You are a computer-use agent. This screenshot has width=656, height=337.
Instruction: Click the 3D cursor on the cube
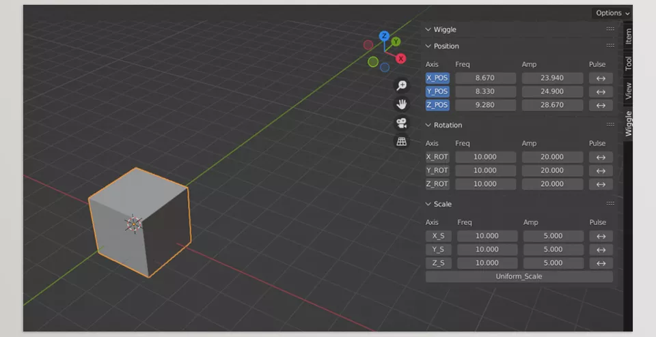(x=134, y=224)
